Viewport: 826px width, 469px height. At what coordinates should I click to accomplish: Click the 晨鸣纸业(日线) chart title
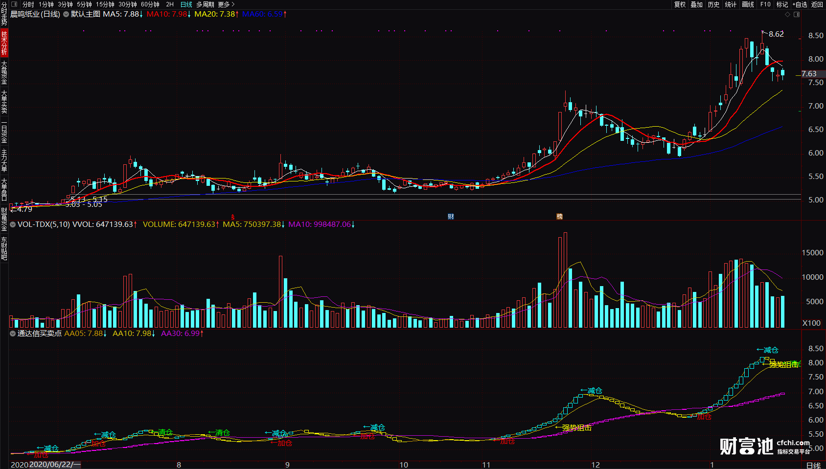coord(35,14)
